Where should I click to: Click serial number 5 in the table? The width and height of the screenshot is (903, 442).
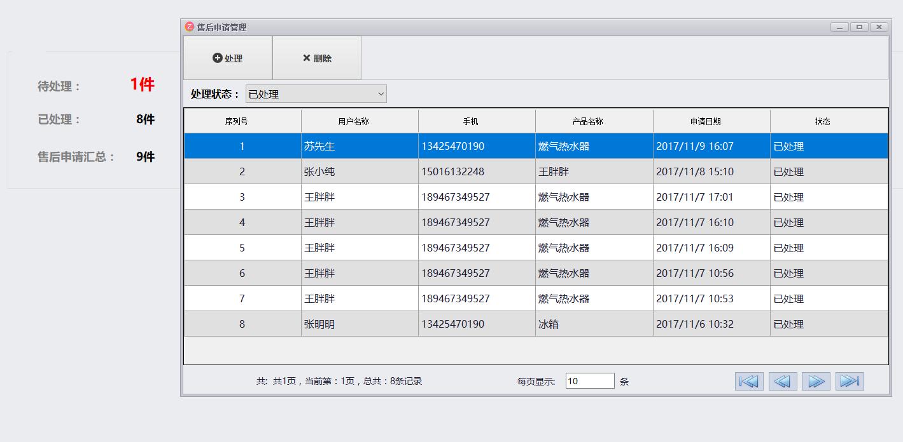click(x=242, y=248)
